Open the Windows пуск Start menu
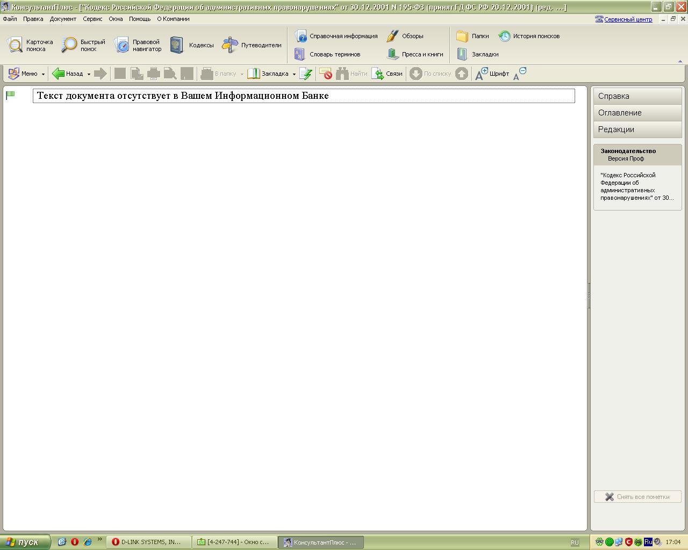Viewport: 688px width, 550px height. 25,542
